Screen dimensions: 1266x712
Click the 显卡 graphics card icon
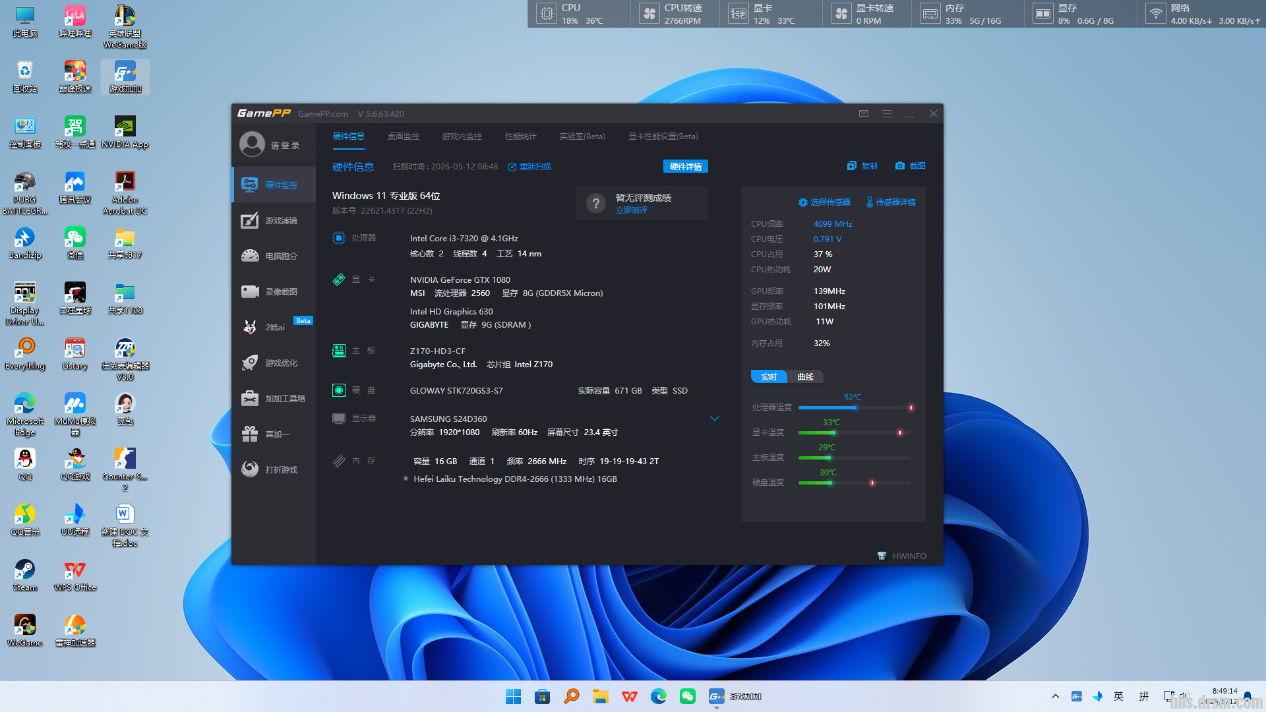339,280
